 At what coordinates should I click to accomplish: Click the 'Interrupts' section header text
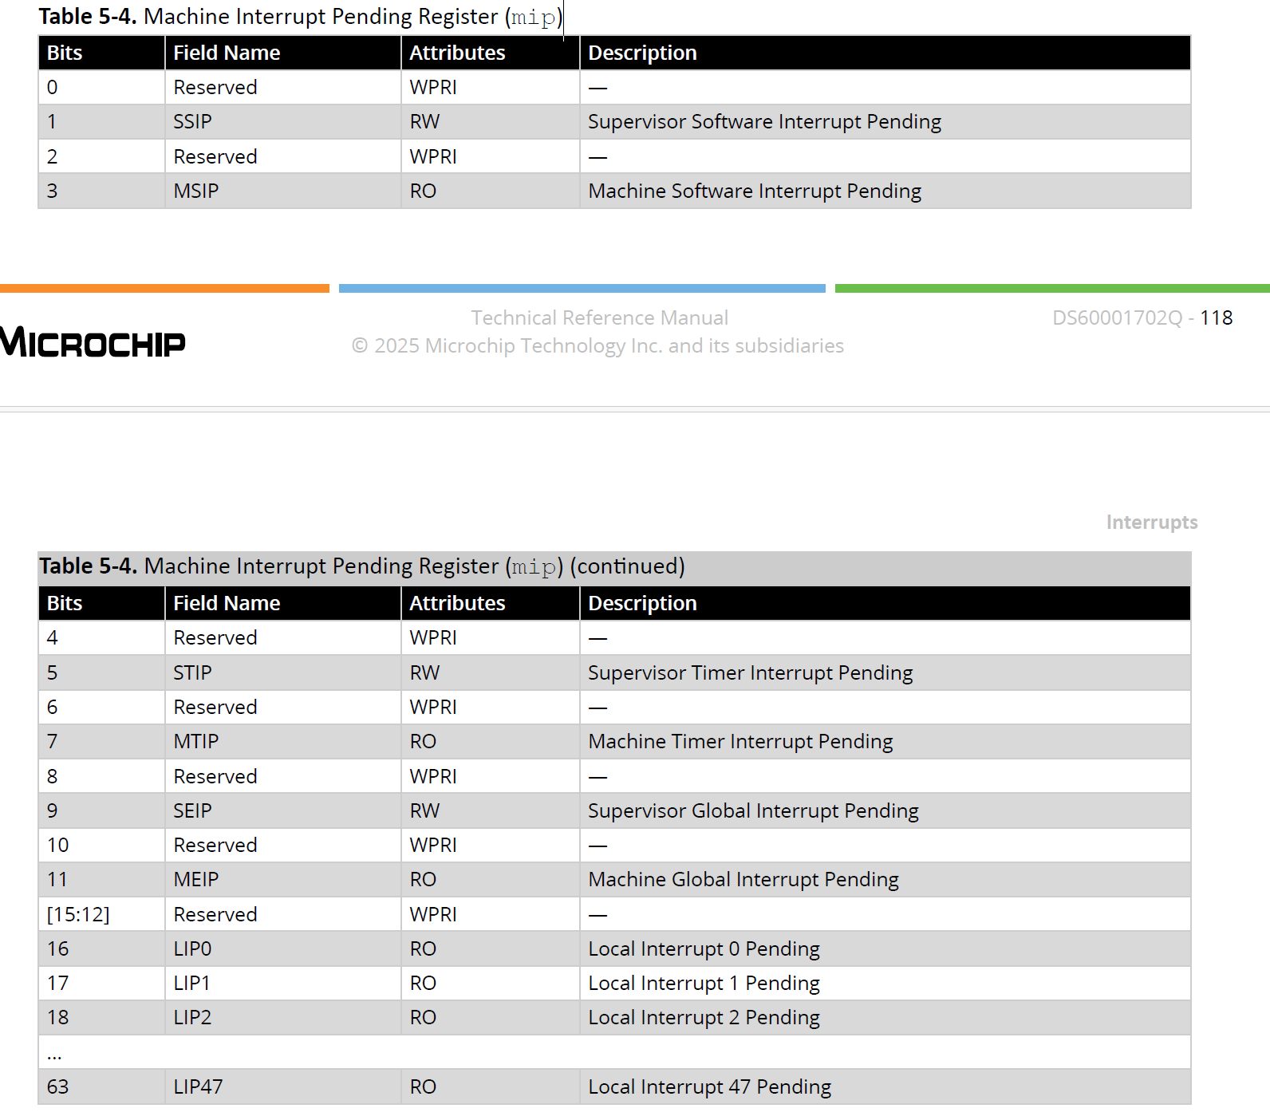(1151, 522)
